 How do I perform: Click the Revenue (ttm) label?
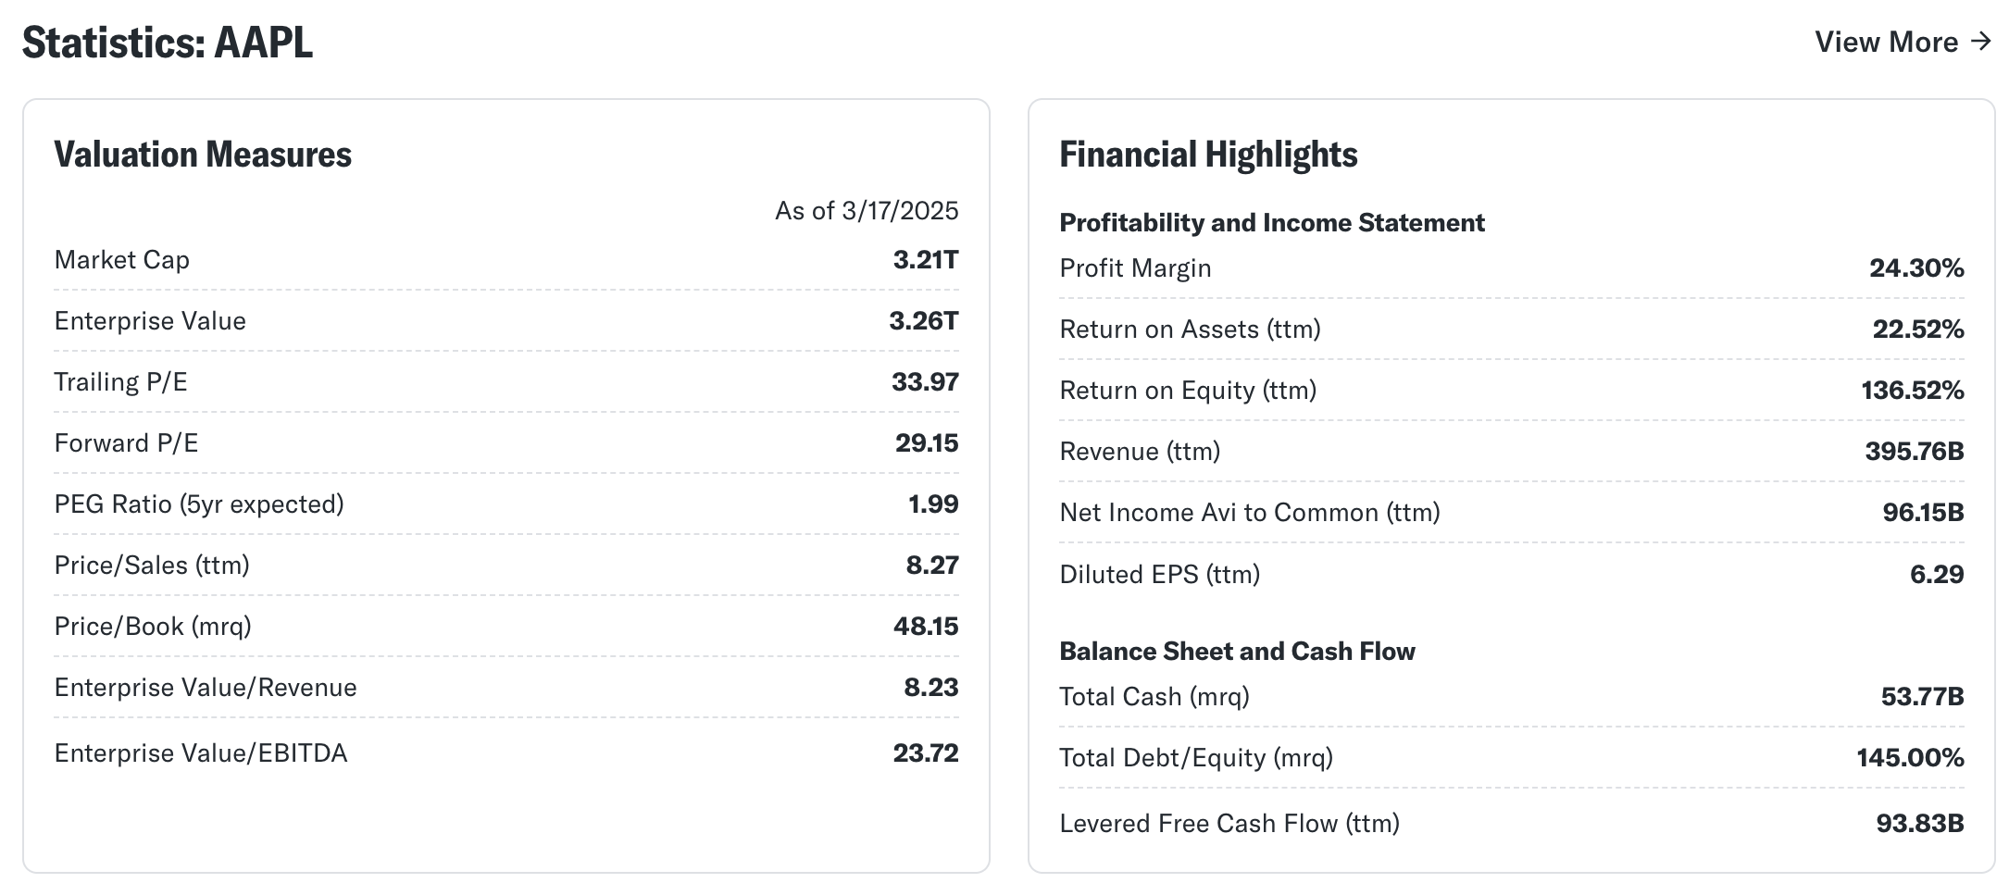coord(1140,452)
